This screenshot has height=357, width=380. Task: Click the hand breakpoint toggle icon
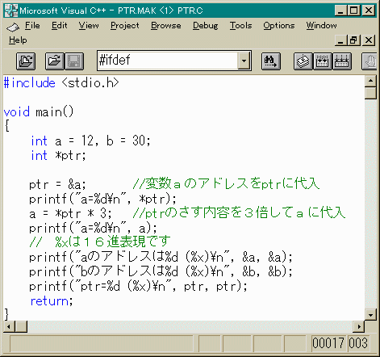(370, 61)
